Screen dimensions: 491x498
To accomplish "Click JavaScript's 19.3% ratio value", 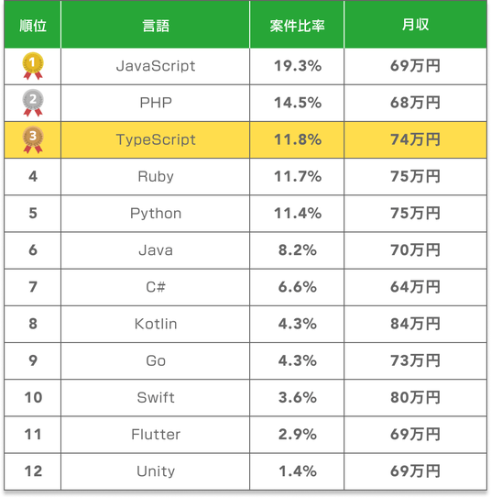I will [298, 66].
